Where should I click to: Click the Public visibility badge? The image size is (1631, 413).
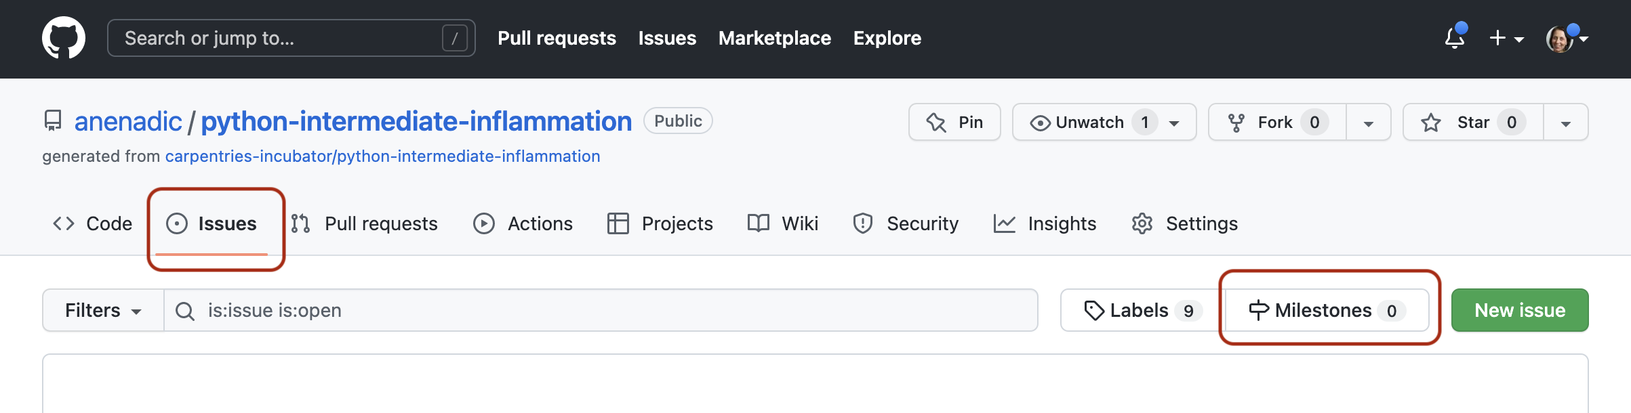(678, 121)
